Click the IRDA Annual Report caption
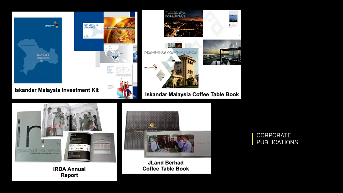Screen dimensions: 343x193 (x=69, y=172)
